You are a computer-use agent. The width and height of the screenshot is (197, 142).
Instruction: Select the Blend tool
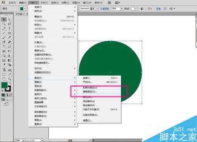pos(9,65)
